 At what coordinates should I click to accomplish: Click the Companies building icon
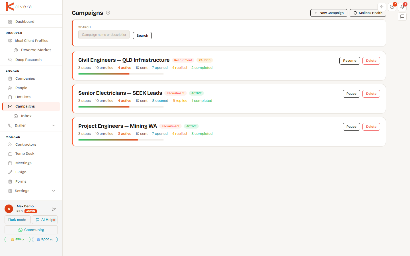pyautogui.click(x=10, y=79)
